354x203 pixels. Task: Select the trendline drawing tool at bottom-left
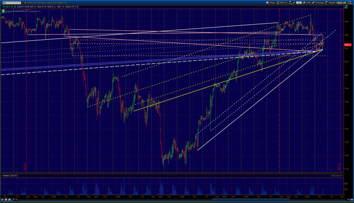[x=13, y=200]
